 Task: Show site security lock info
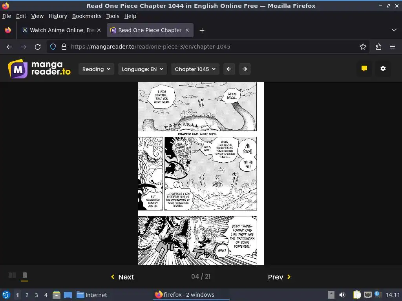64,47
